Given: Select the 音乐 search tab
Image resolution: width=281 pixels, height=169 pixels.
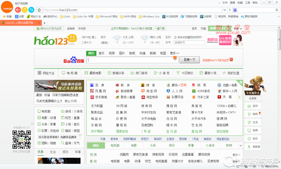Looking at the screenshot, I should [x=101, y=53].
